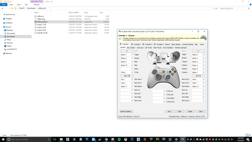Viewport: 252px width, 142px height.
Task: Expand the empty Guide dropdown
Action: [x=132, y=69]
